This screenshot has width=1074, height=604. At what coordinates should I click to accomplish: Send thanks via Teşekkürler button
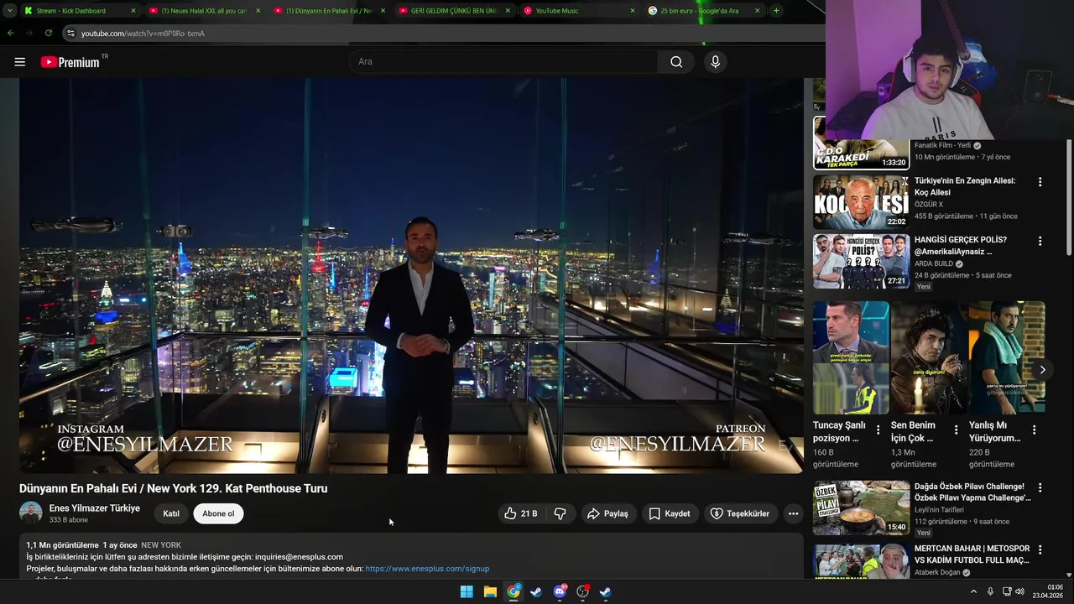pyautogui.click(x=739, y=513)
